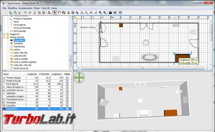Open Preferences via the tools icon
The width and height of the screenshot is (215, 132).
click(20, 13)
